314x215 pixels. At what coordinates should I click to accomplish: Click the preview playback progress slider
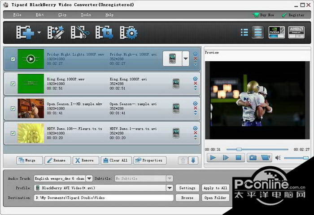tap(257, 149)
